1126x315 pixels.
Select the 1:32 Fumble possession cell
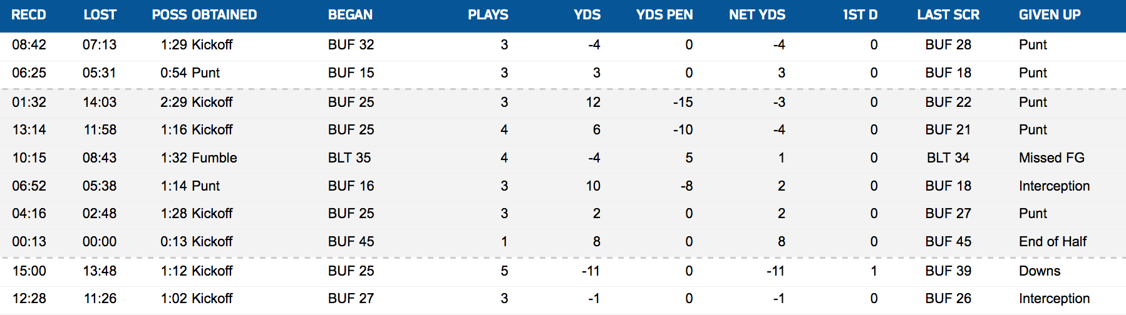[199, 158]
